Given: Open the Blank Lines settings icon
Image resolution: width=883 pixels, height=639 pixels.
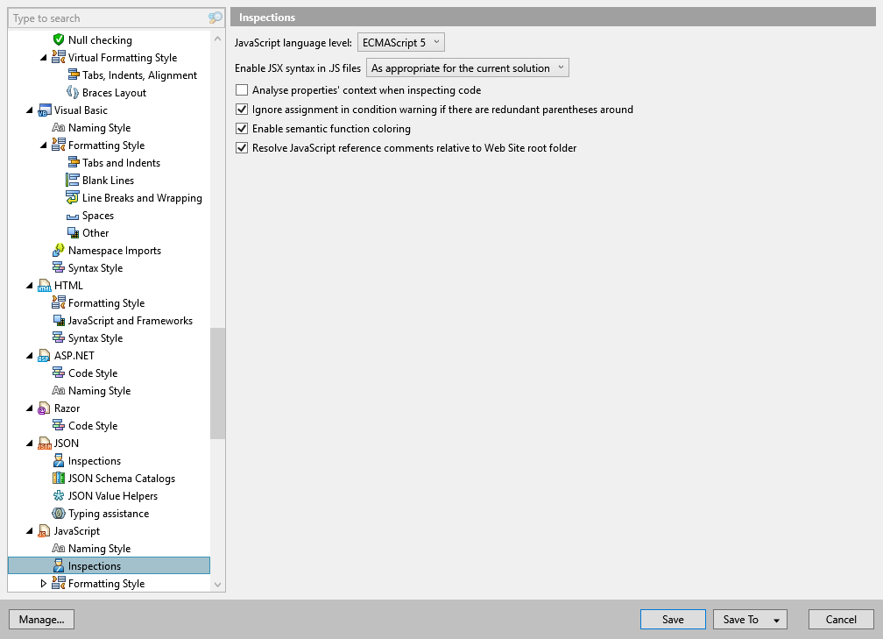Looking at the screenshot, I should pos(71,180).
